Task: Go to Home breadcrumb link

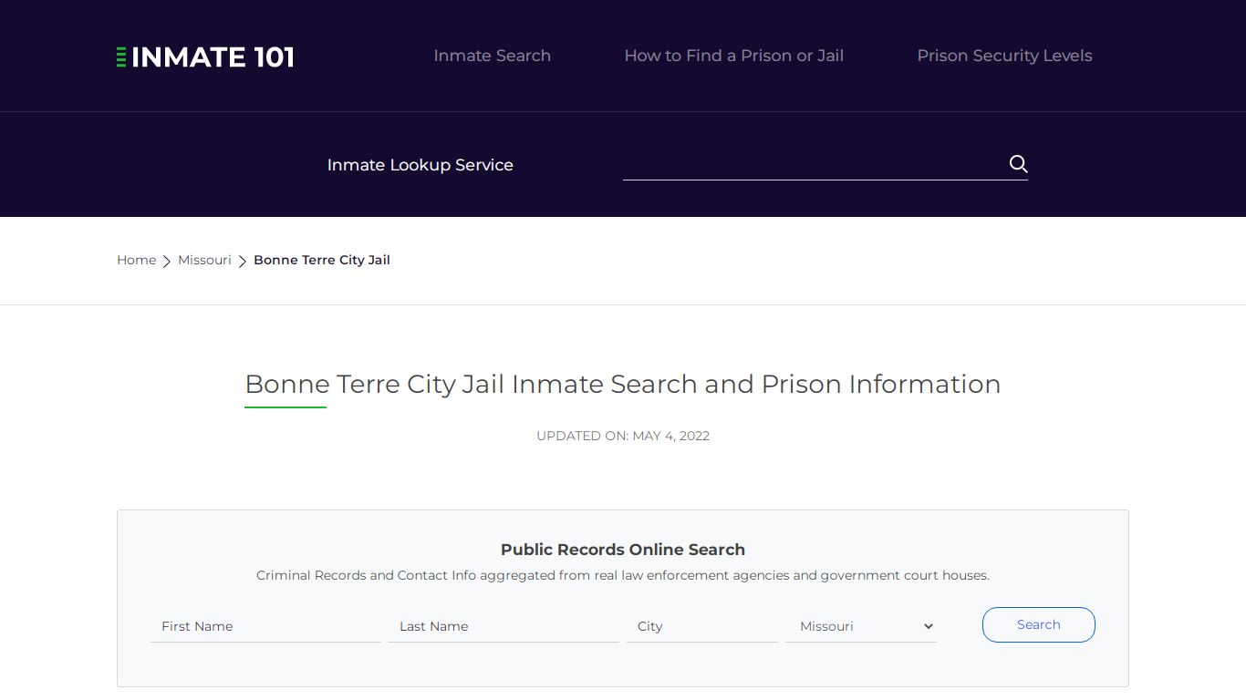Action: coord(137,260)
